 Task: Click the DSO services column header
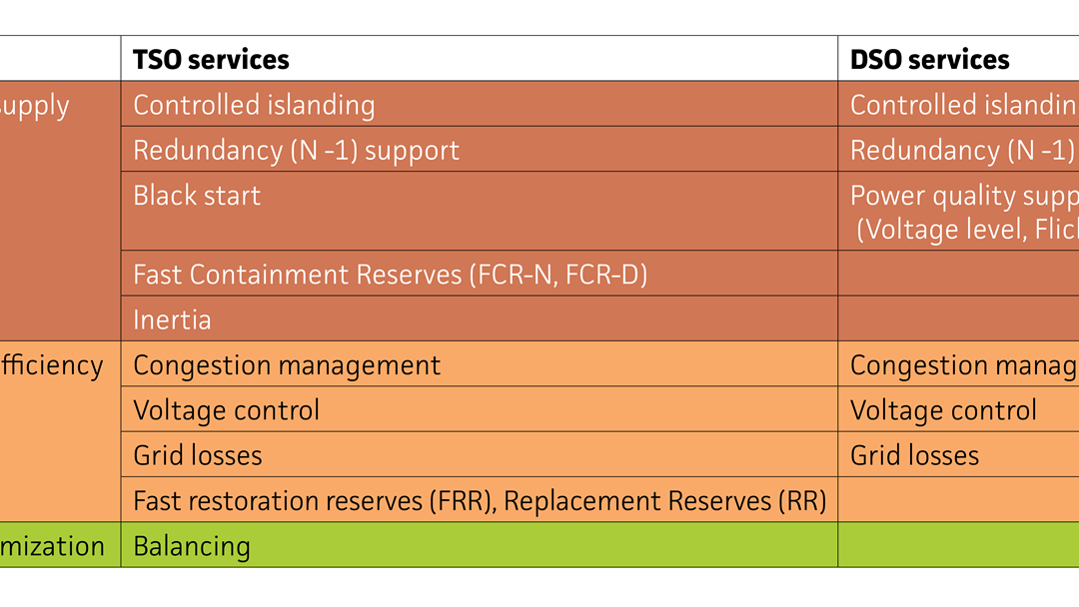point(958,59)
